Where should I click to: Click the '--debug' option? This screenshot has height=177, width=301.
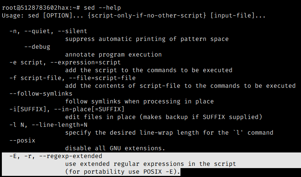coord(37,47)
